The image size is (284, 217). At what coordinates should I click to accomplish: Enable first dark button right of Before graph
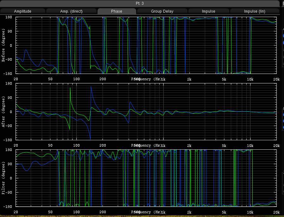coord(283,50)
